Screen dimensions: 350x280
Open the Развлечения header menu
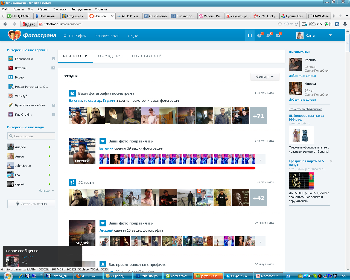pos(107,36)
